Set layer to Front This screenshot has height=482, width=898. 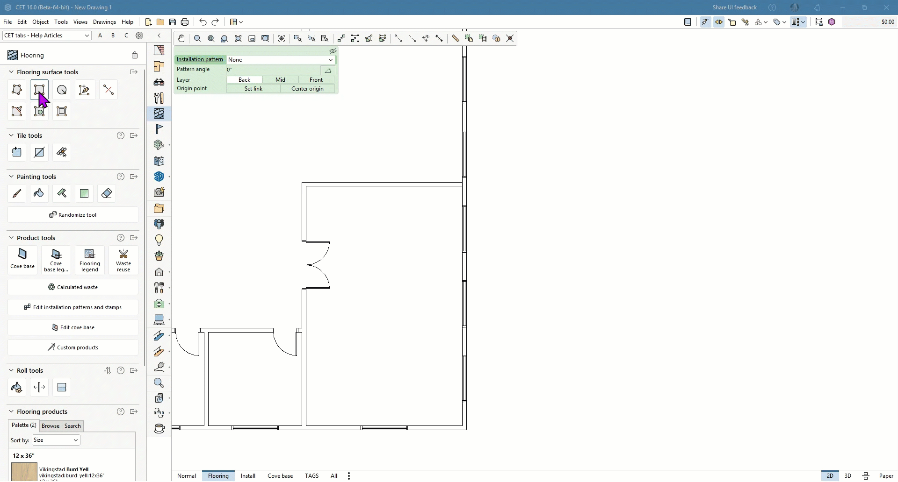pos(316,80)
